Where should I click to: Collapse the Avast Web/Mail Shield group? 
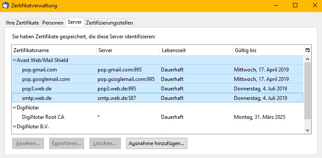coord(14,60)
